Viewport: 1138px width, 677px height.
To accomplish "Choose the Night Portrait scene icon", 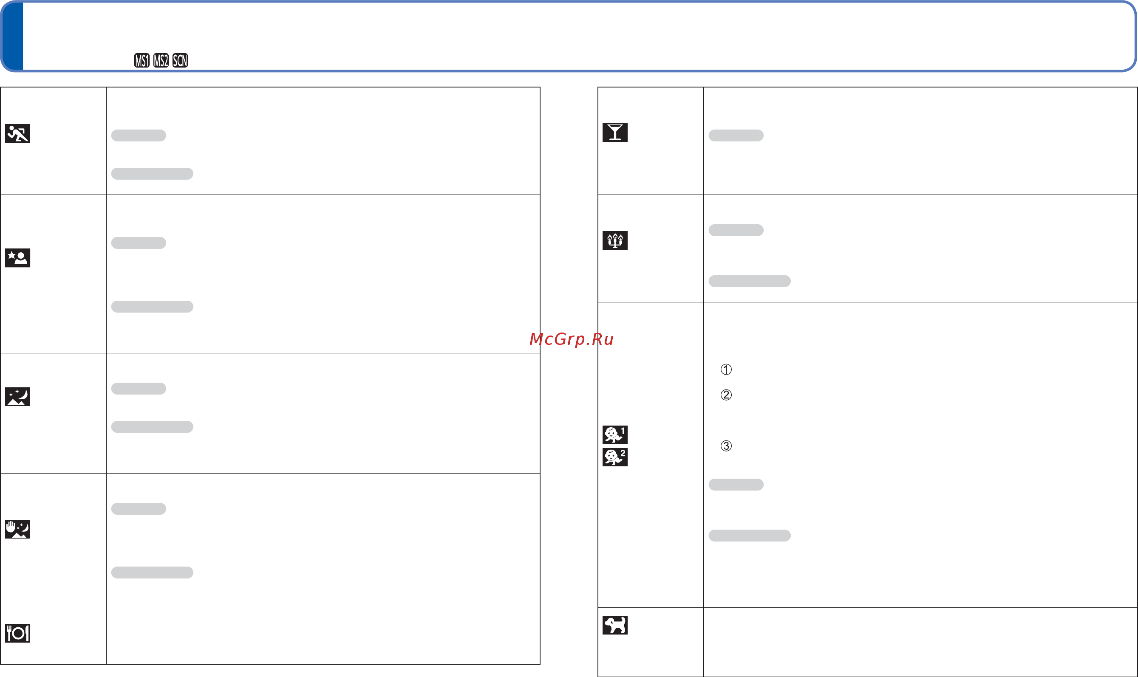I will pyautogui.click(x=17, y=258).
